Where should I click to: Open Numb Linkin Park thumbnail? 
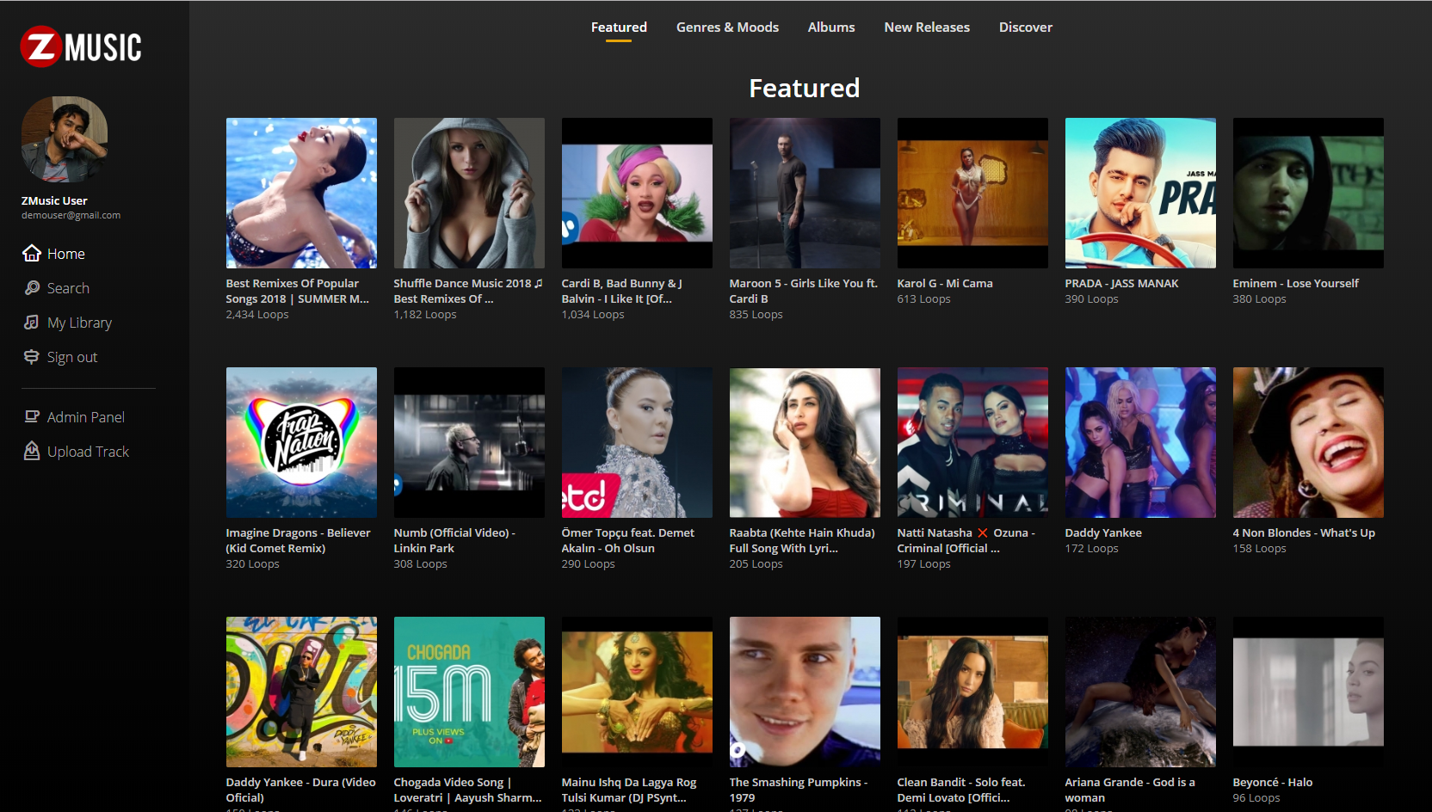469,442
